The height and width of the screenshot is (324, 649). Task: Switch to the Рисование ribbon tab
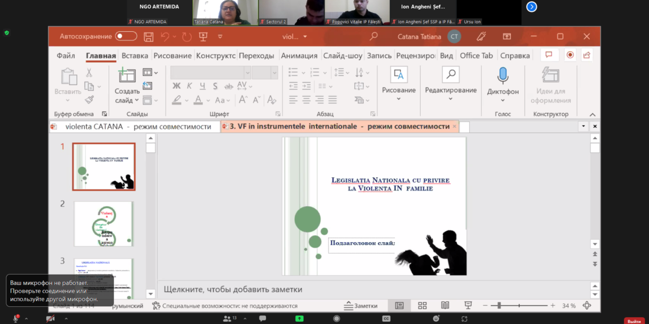[x=172, y=55]
